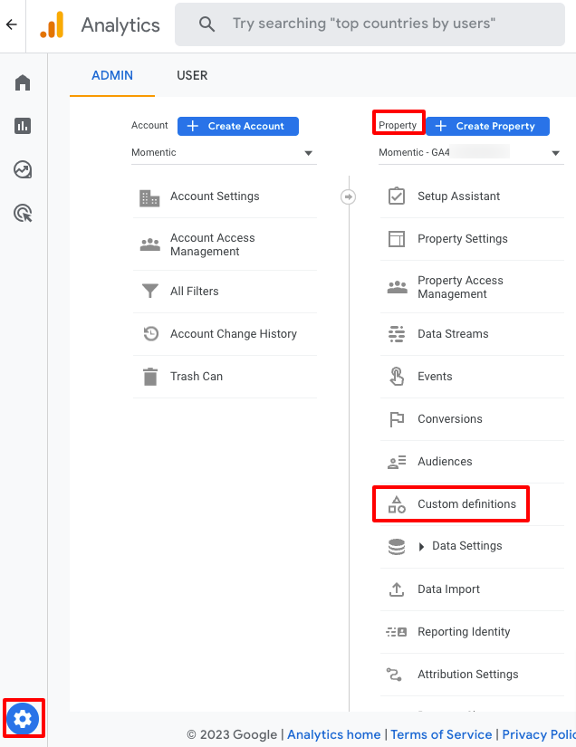Open Setup Assistant label
Screen dimensions: 576x747
pyautogui.click(x=459, y=196)
